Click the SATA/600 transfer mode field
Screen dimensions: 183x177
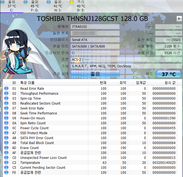point(95,46)
